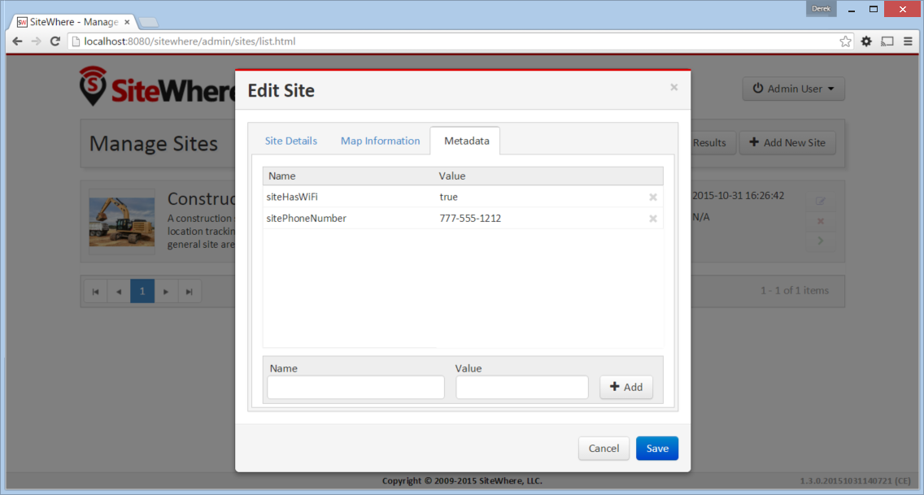924x495 pixels.
Task: Focus the metadata Value input field
Action: click(522, 387)
